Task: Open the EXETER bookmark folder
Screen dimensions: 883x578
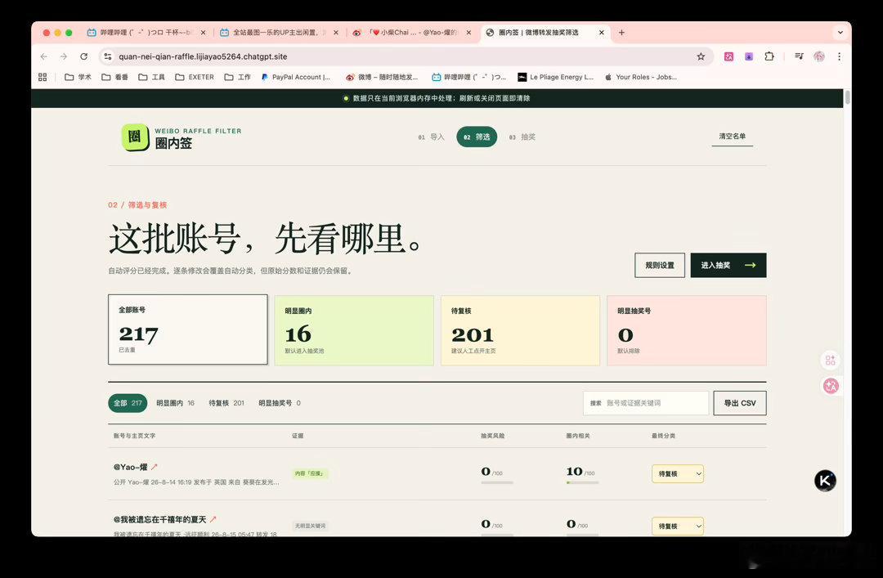Action: (195, 77)
